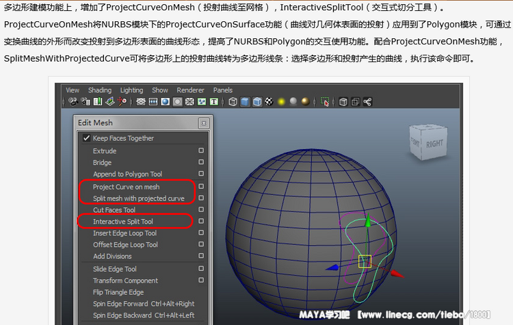Click the green Y-axis manipulator arrow

[x=368, y=220]
